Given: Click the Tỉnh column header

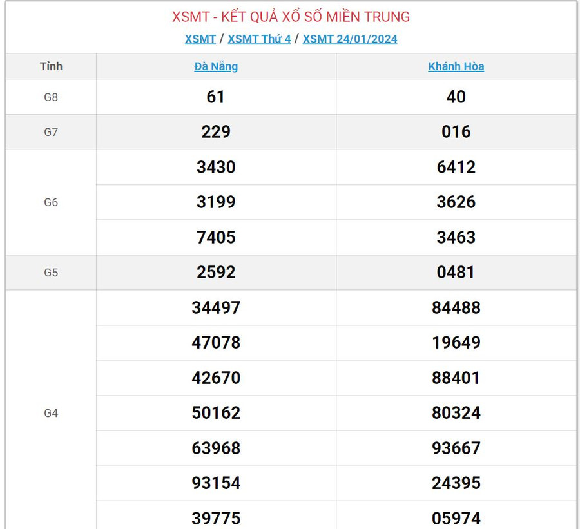Looking at the screenshot, I should pos(51,66).
